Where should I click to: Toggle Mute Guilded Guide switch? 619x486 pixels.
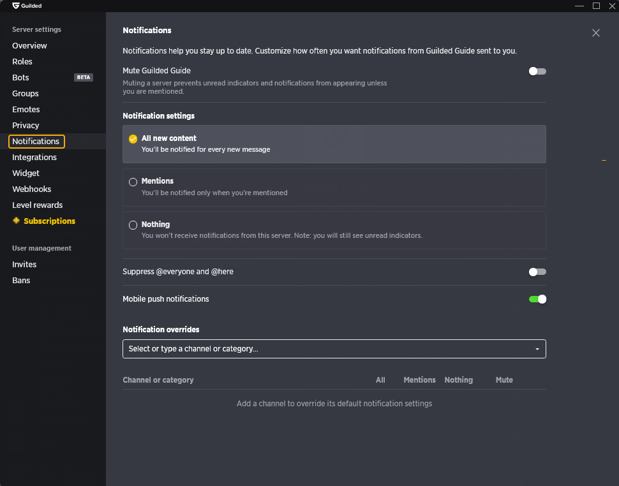click(537, 71)
